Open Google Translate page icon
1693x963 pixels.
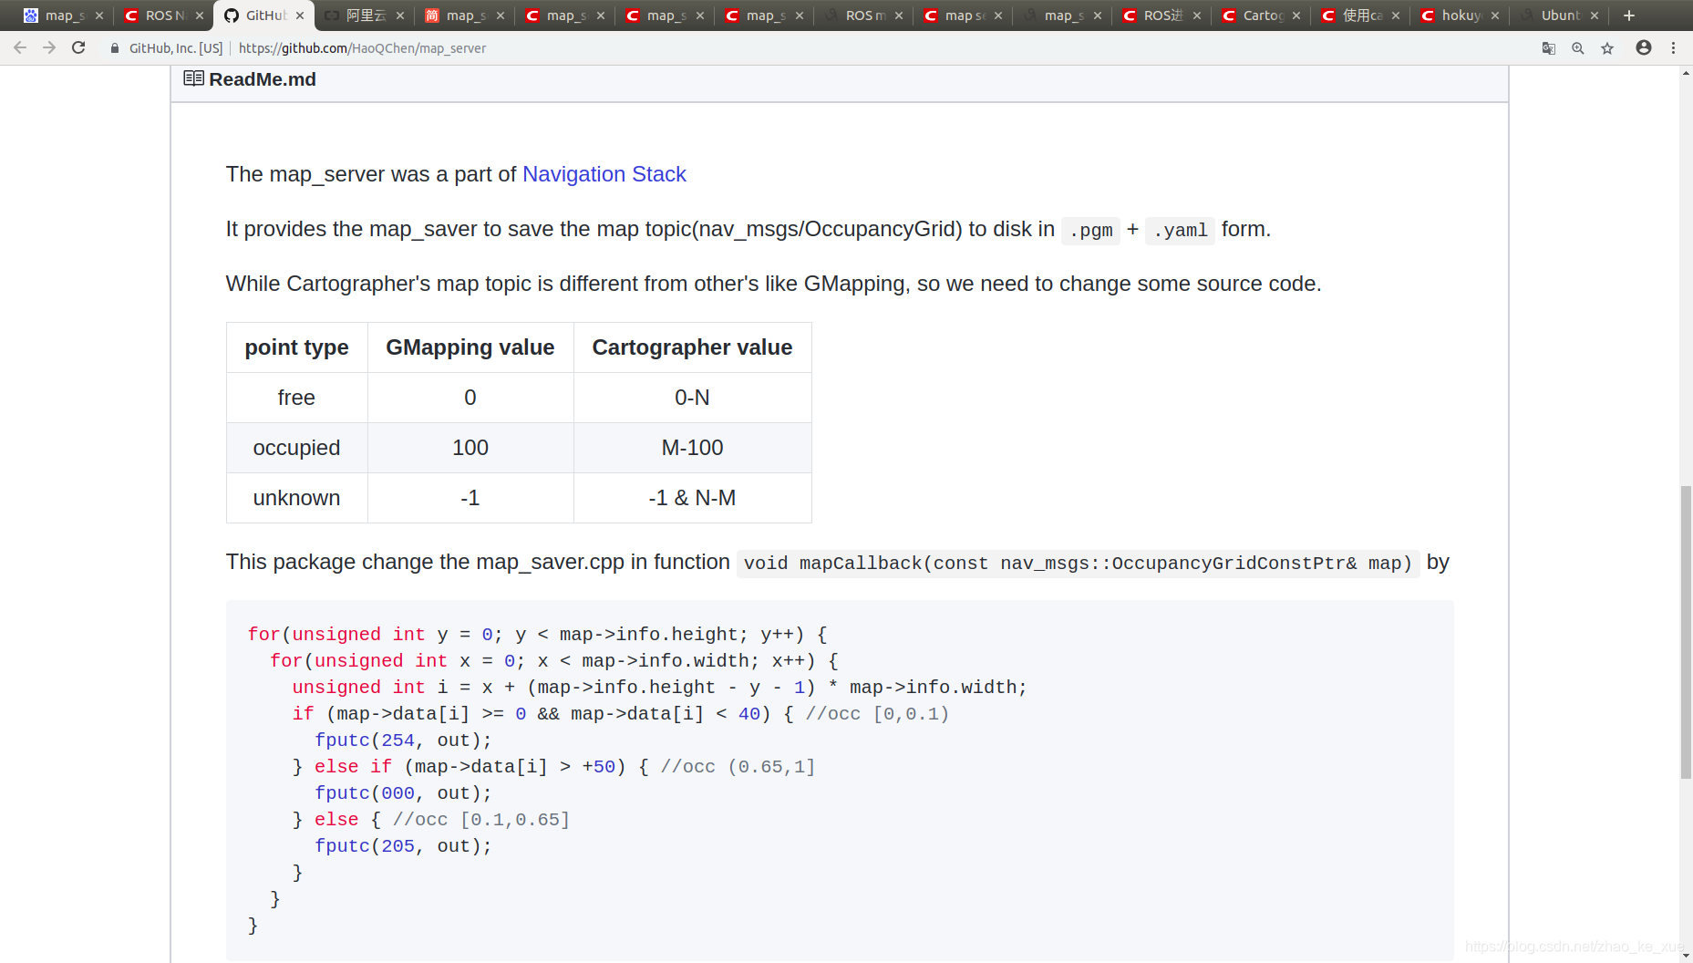tap(1548, 48)
